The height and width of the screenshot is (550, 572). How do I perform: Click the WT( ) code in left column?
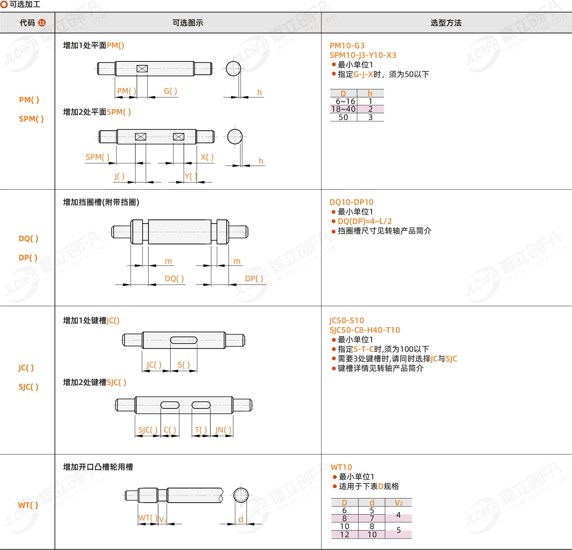(28, 505)
